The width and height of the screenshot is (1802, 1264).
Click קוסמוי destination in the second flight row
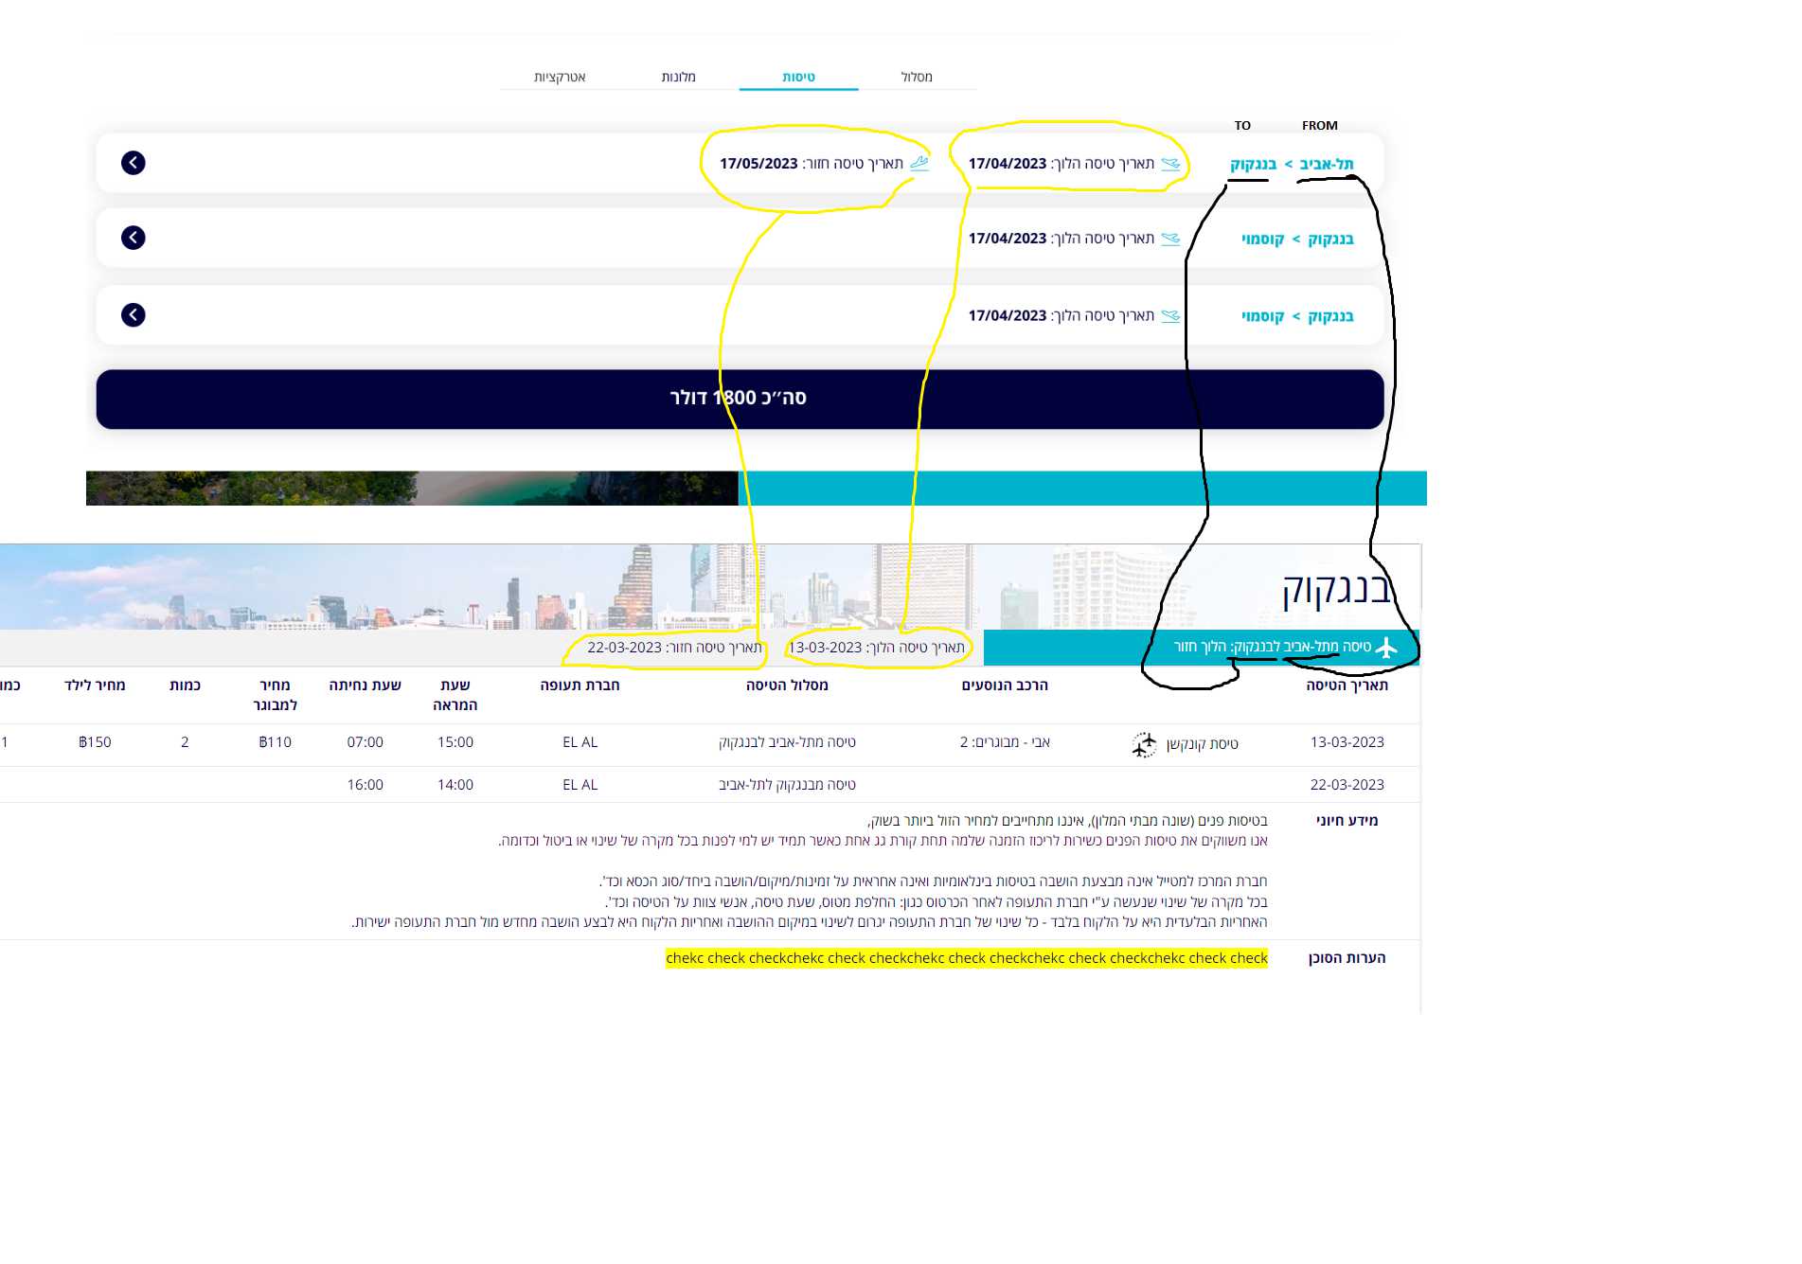click(1262, 239)
